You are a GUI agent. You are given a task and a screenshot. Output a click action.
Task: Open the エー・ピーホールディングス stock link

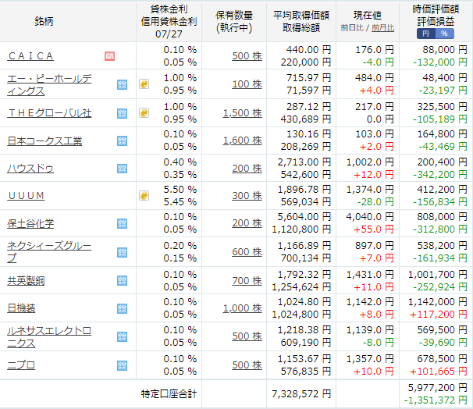49,85
